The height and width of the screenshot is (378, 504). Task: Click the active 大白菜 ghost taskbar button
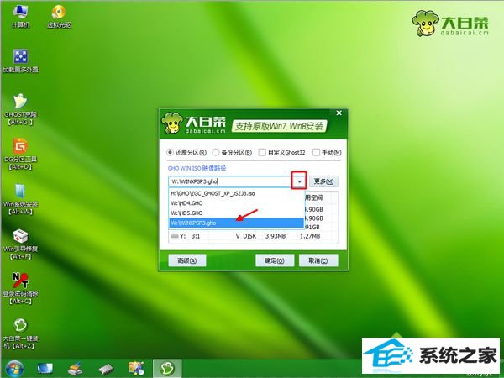point(167,369)
